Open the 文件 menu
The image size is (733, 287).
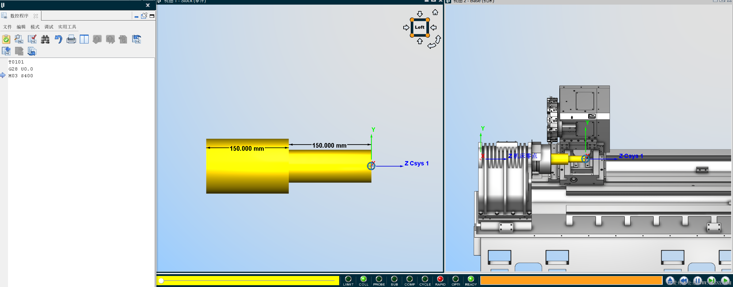pyautogui.click(x=8, y=27)
